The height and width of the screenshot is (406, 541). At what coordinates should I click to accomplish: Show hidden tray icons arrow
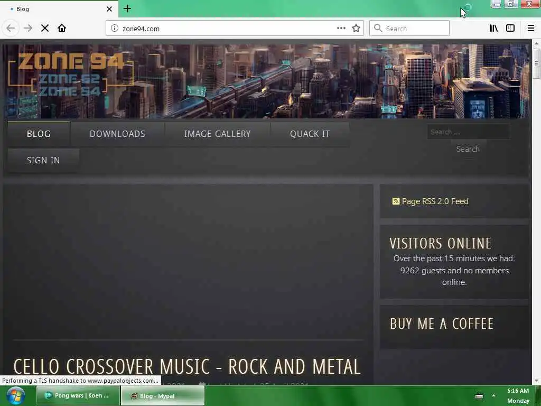[x=494, y=395]
